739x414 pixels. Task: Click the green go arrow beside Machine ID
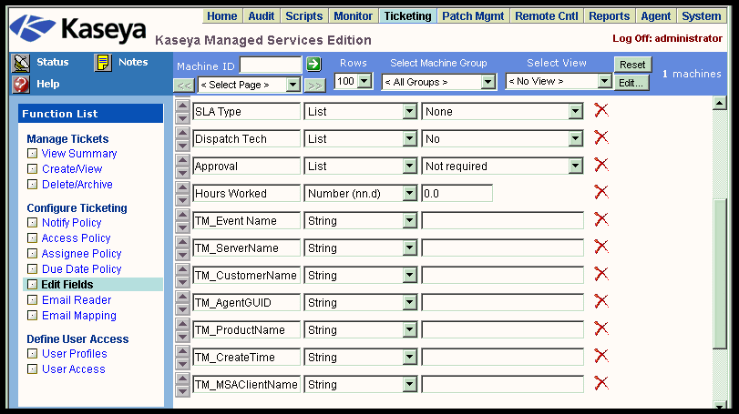click(313, 64)
